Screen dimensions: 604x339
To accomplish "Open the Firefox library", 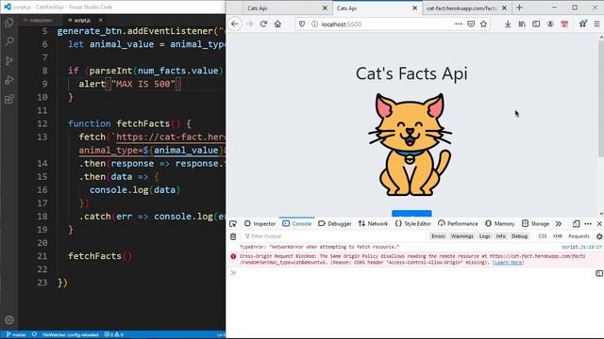I will pyautogui.click(x=522, y=24).
